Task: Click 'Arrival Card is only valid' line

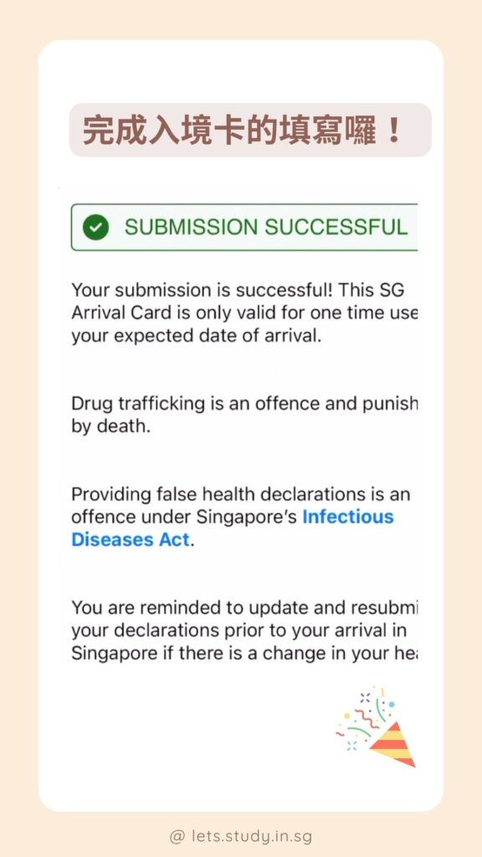Action: 244,313
